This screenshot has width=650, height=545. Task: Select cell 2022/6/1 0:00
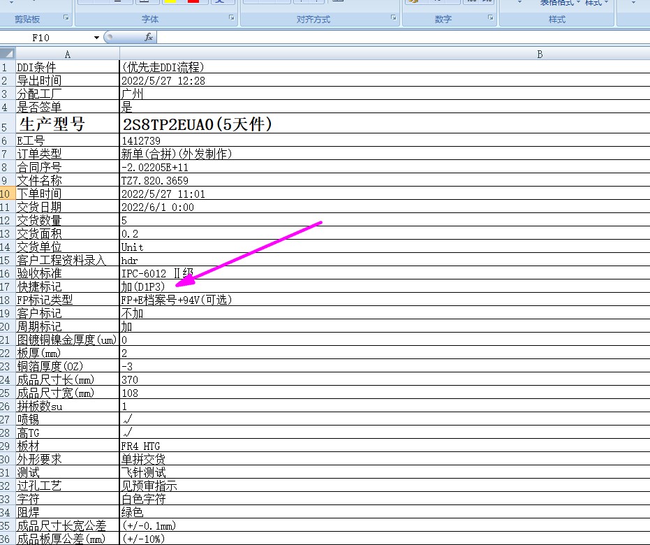click(385, 207)
